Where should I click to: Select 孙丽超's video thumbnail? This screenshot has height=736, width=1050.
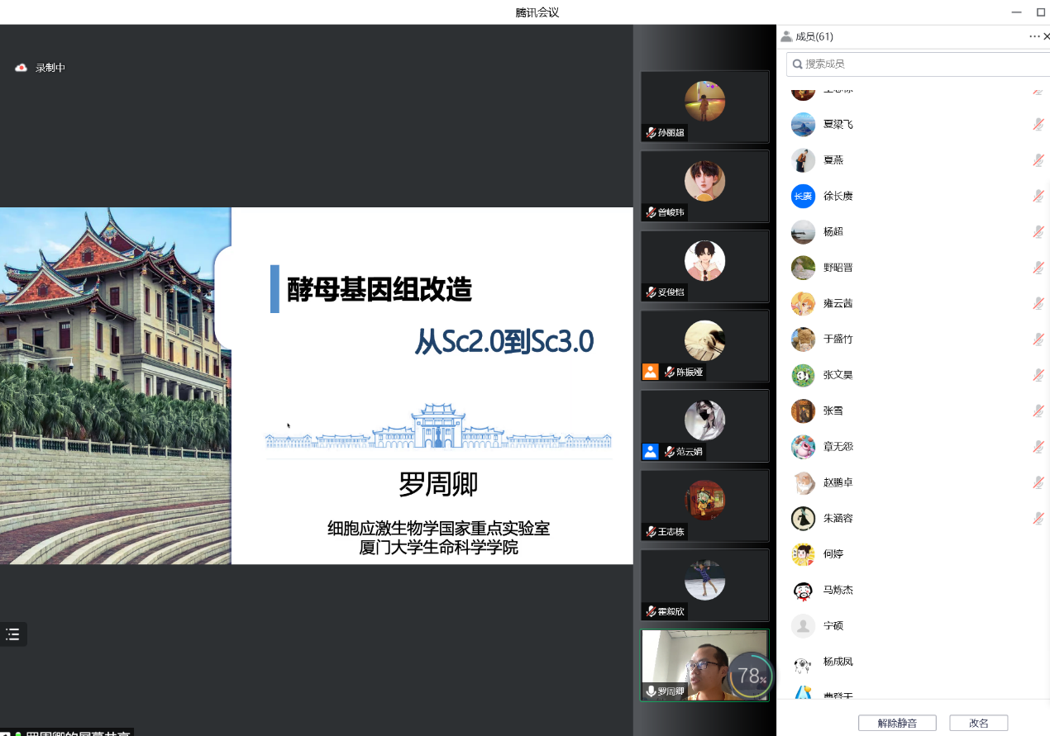pyautogui.click(x=704, y=106)
